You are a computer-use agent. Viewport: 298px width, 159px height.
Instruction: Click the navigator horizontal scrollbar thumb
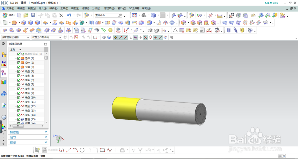[x=18, y=126]
